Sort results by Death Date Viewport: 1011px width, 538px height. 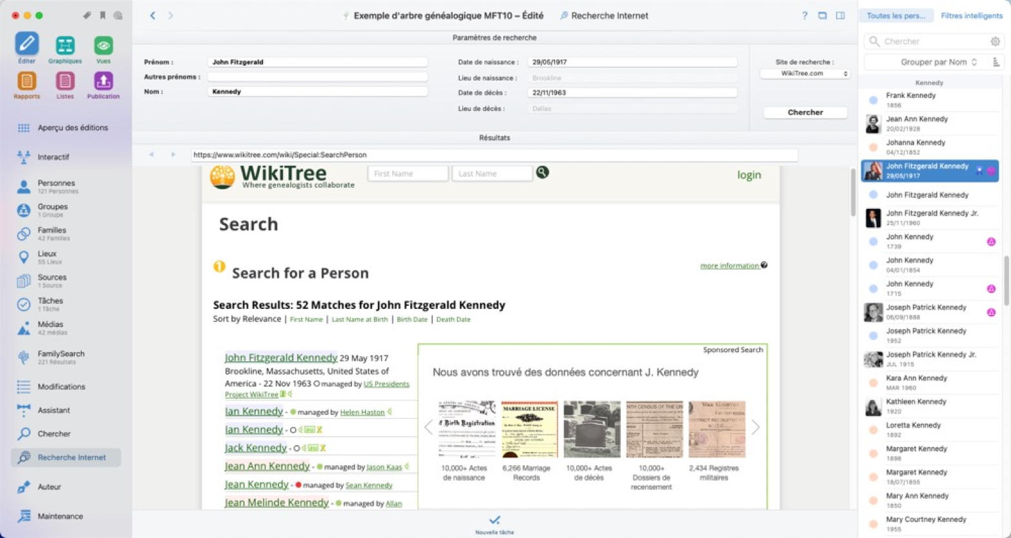point(453,319)
